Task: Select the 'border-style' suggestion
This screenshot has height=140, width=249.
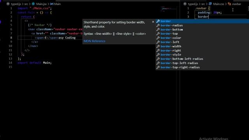Action: coord(202,54)
